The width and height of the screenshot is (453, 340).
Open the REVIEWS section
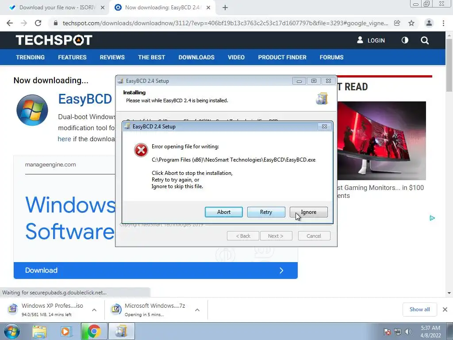pos(112,57)
